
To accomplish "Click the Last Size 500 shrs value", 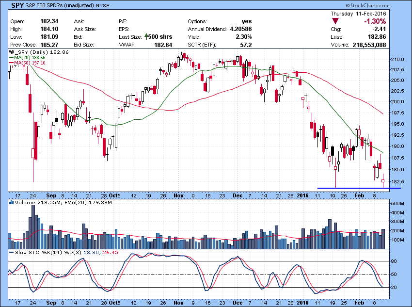I will tap(160, 37).
